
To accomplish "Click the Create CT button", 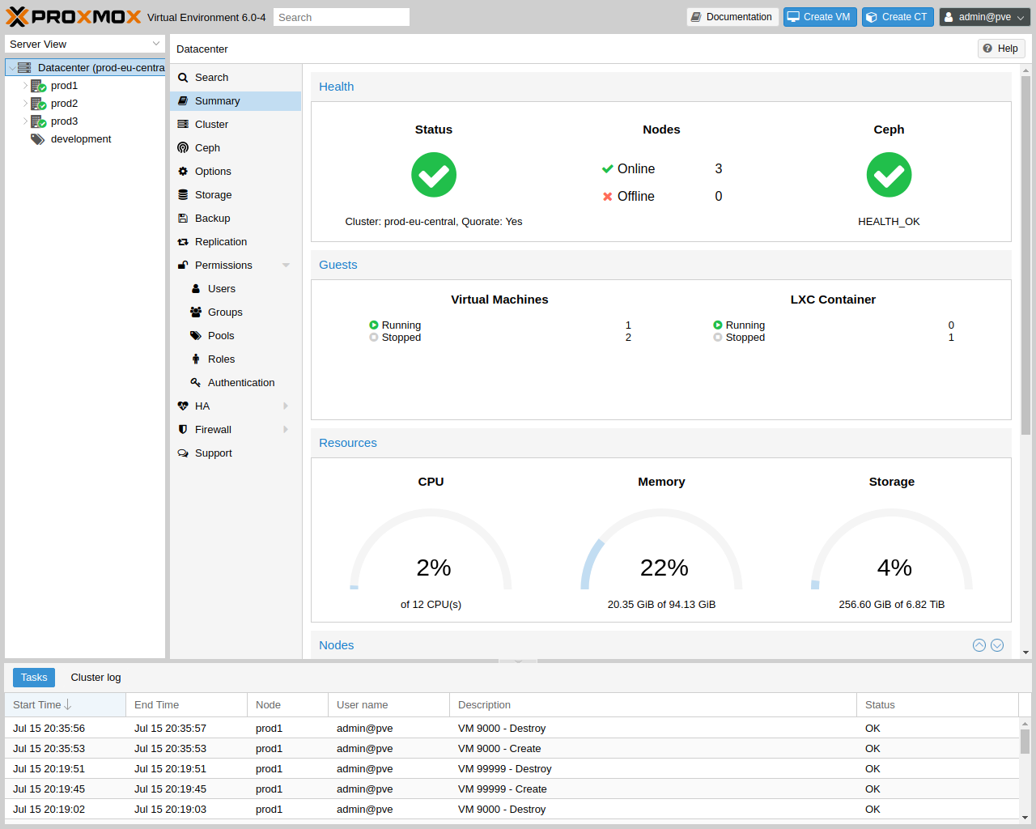I will [897, 16].
